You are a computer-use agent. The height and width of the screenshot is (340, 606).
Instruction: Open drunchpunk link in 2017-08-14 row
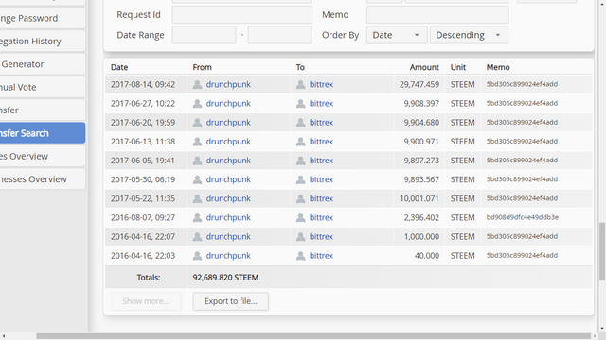pos(228,84)
